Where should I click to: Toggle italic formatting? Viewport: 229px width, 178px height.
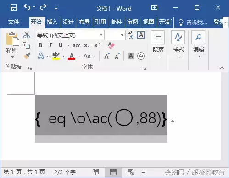pyautogui.click(x=50, y=45)
